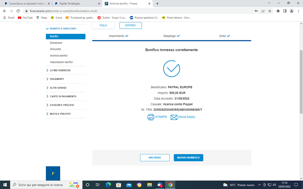303x189 pixels.
Task: Expand the ALTRI SERVIZI section
Action: 56,88
